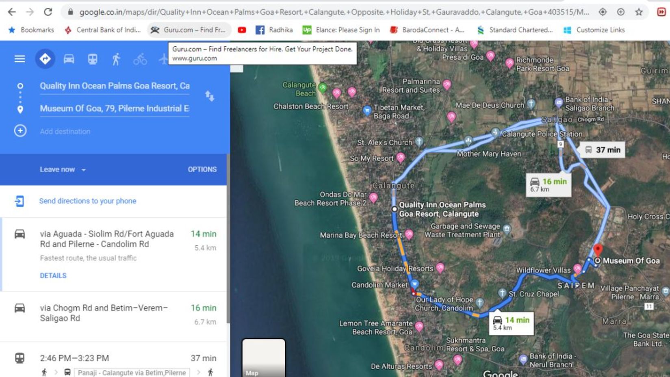
Task: Click De Alturas Resorts marker
Action: [x=439, y=364]
